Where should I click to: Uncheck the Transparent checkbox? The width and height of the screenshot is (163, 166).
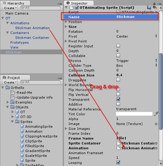point(118,99)
